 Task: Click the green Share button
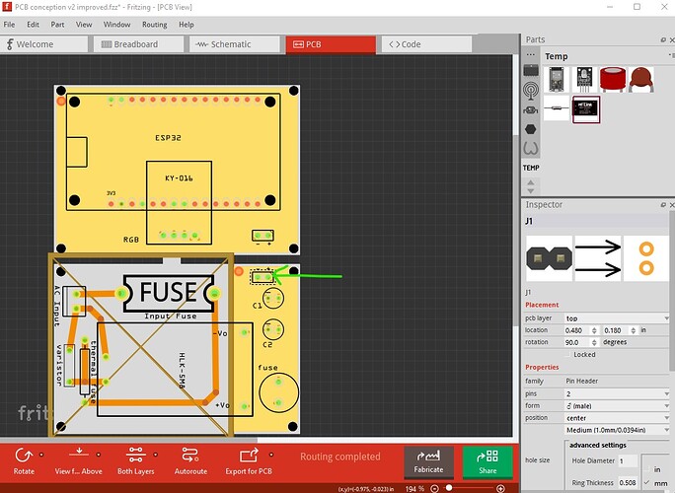pyautogui.click(x=487, y=462)
